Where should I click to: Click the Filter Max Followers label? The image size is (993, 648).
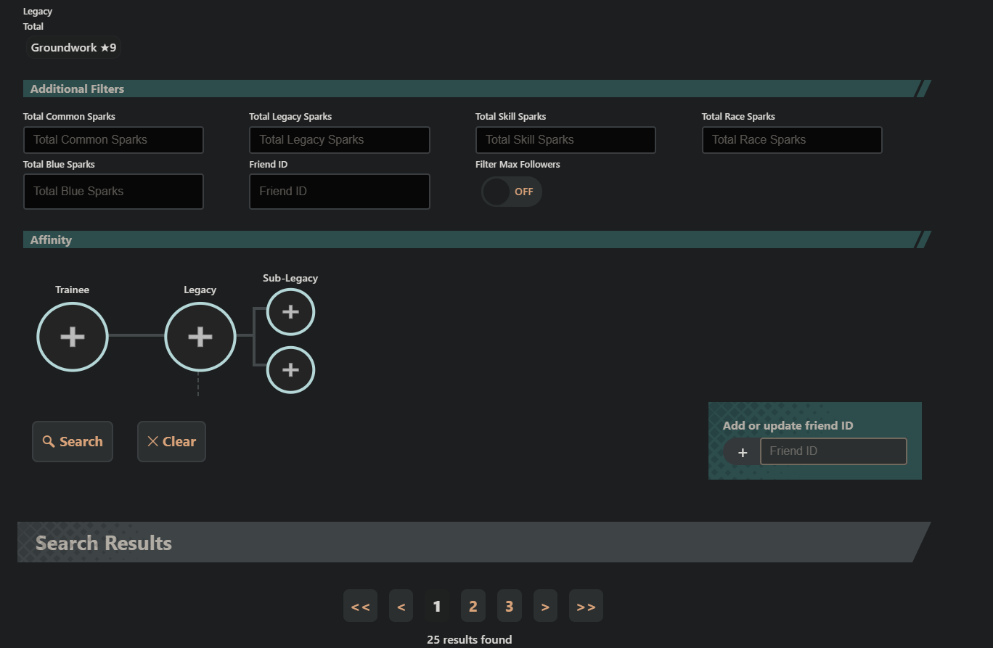click(518, 165)
